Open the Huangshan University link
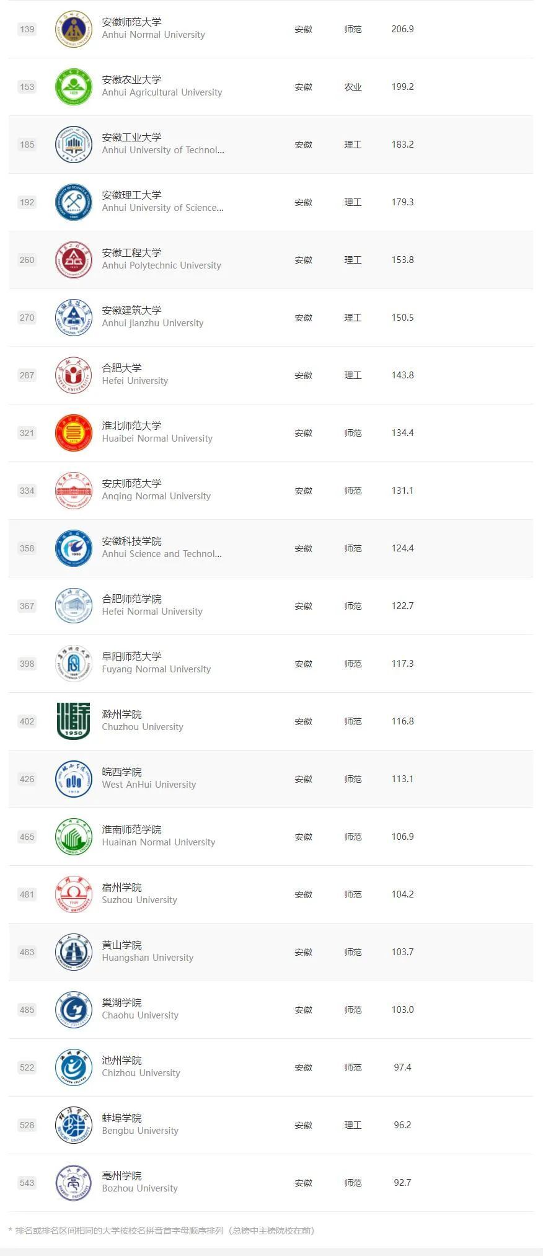The image size is (543, 1256). (148, 958)
